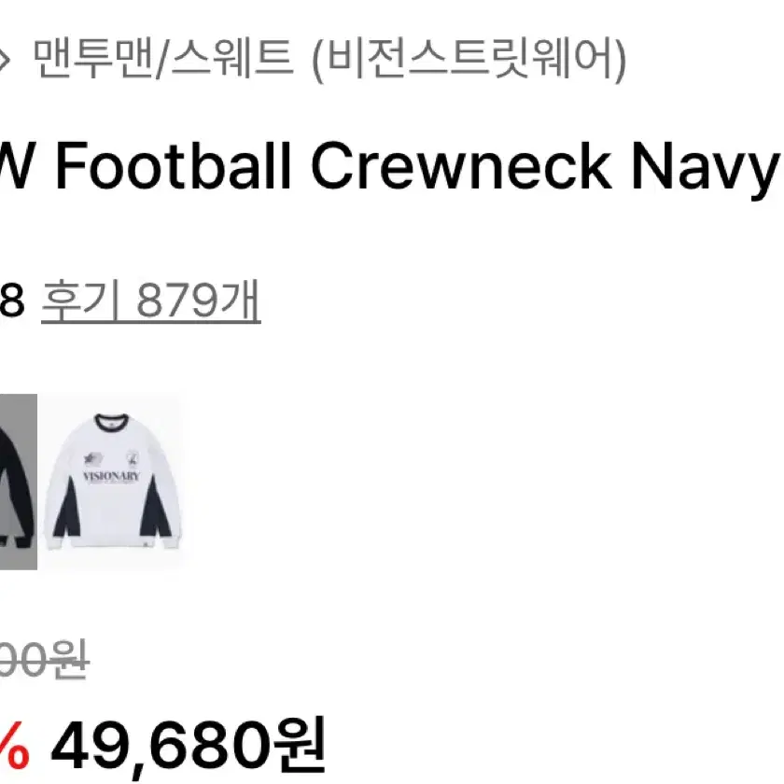Viewport: 784px width, 784px height.
Task: Click the 스웨트 text in breadcrumb
Action: 232,59
